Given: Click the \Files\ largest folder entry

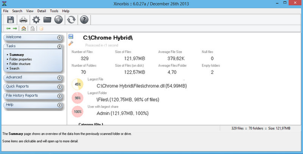Looking at the screenshot, I should click(x=128, y=100).
